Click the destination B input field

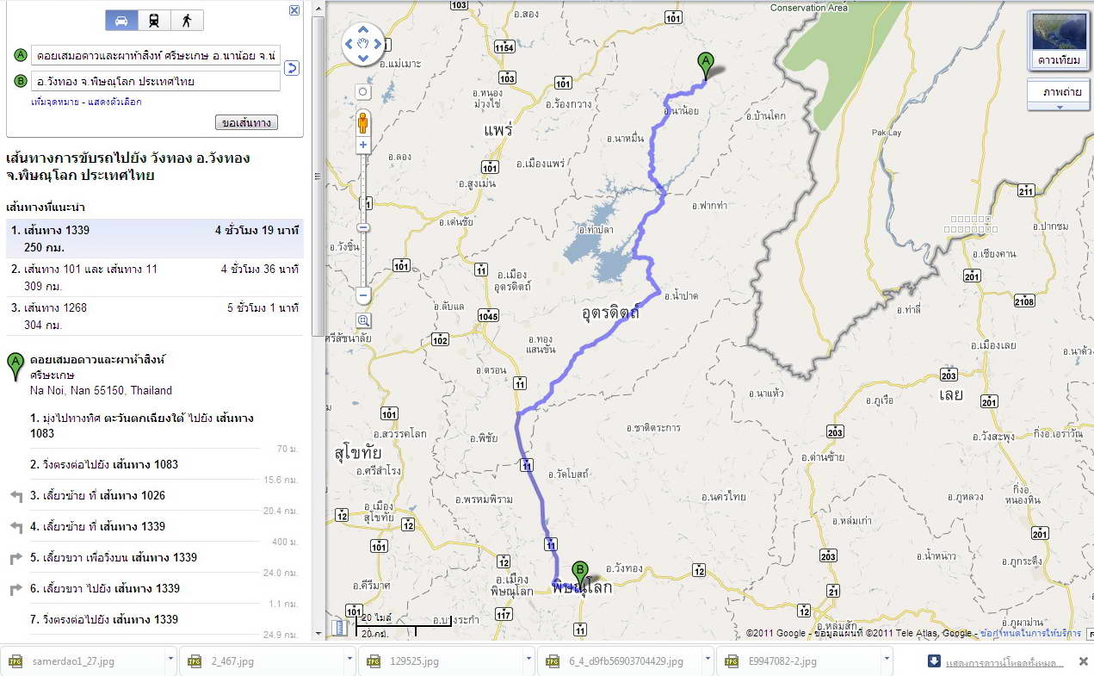pos(156,81)
